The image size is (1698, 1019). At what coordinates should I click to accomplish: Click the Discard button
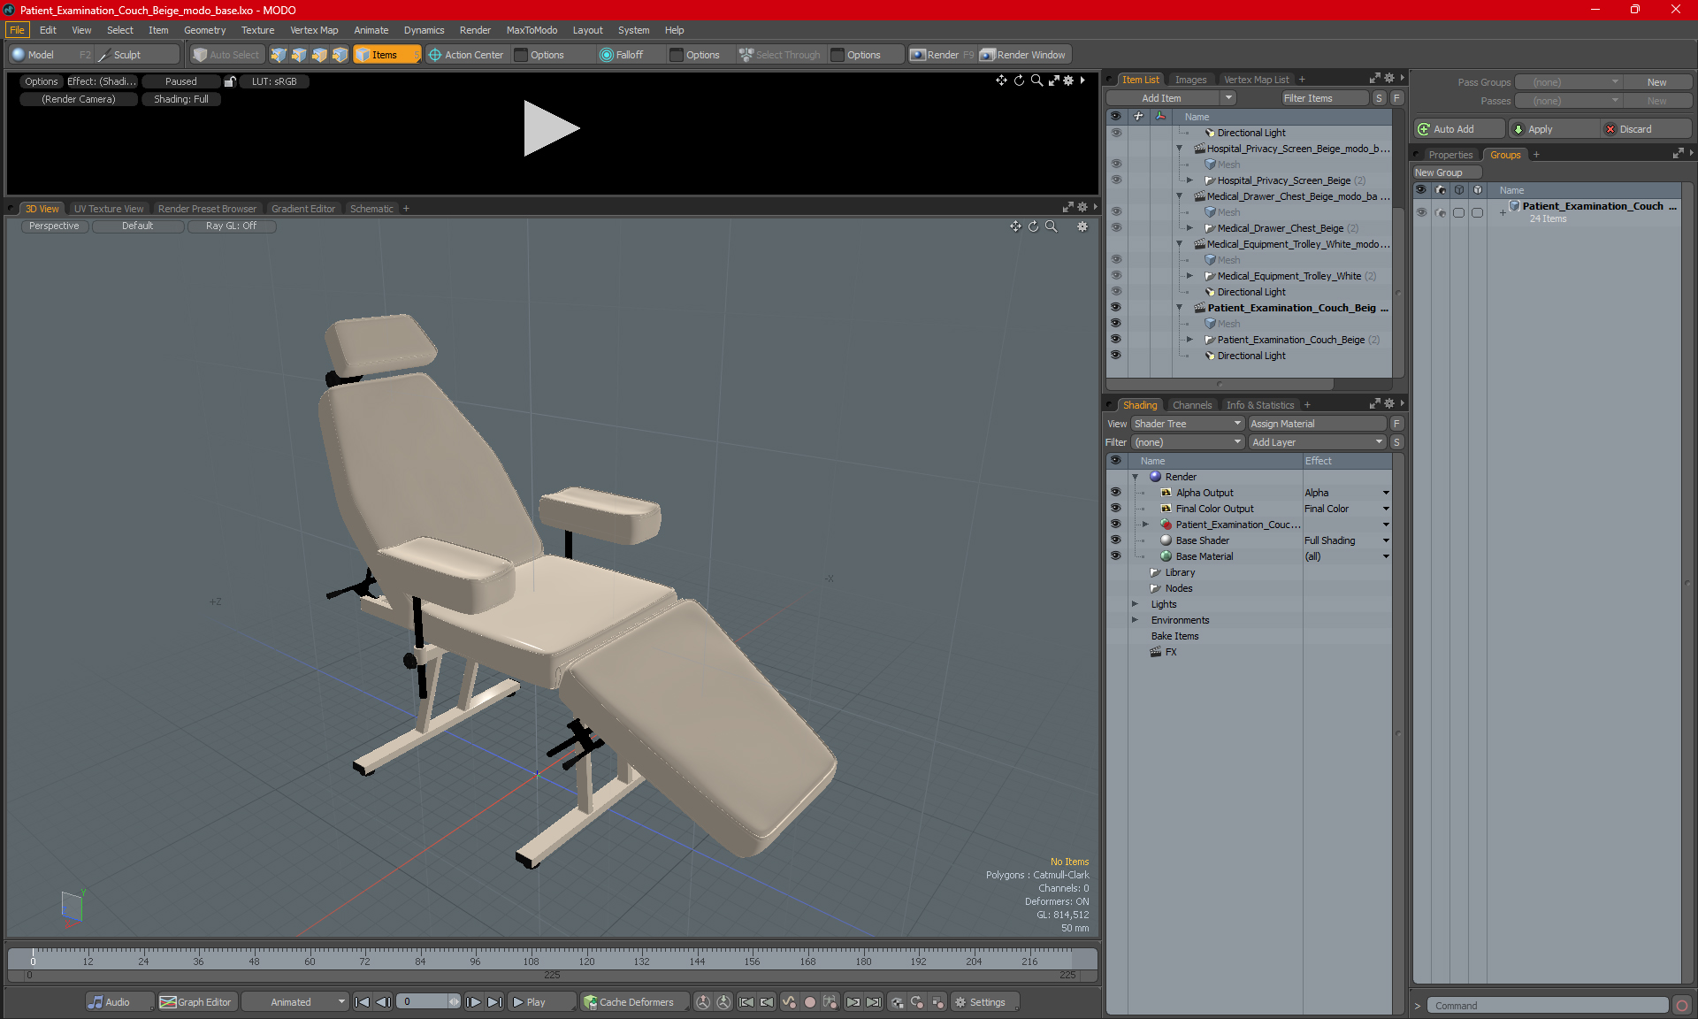1646,129
